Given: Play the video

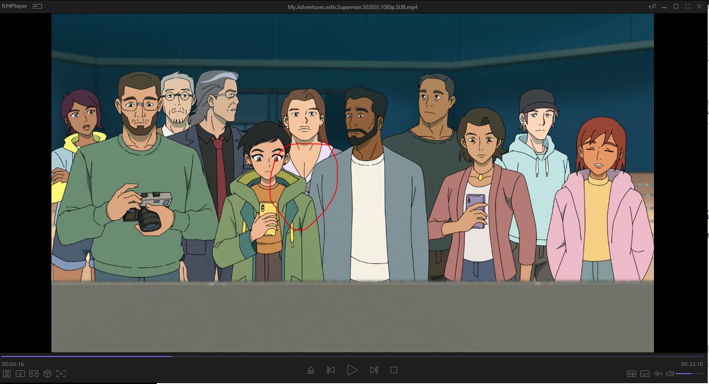Looking at the screenshot, I should click(x=352, y=370).
